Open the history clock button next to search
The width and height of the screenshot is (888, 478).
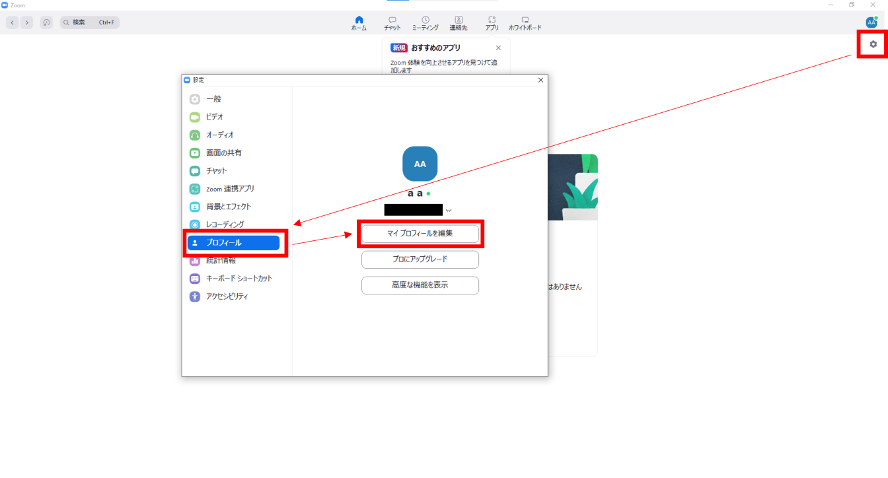46,22
